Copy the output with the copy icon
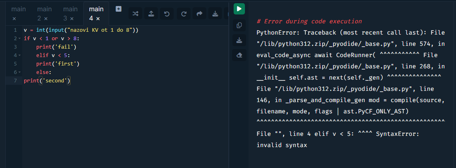 239,25
